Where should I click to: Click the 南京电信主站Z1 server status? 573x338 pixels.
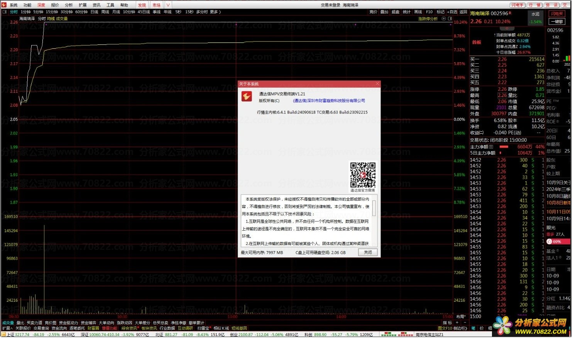point(429,335)
